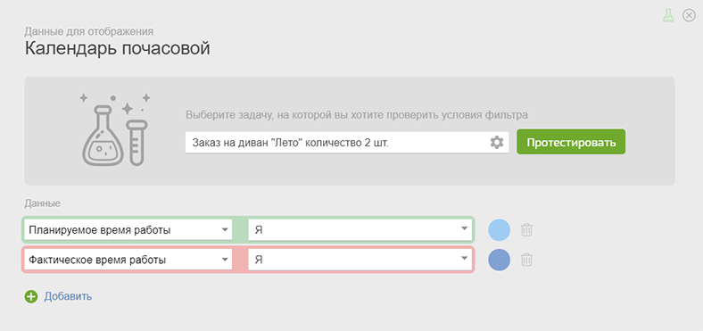Screen dimensions: 703x331
Task: Click the large flask and test-tube illustration
Action: (x=115, y=129)
